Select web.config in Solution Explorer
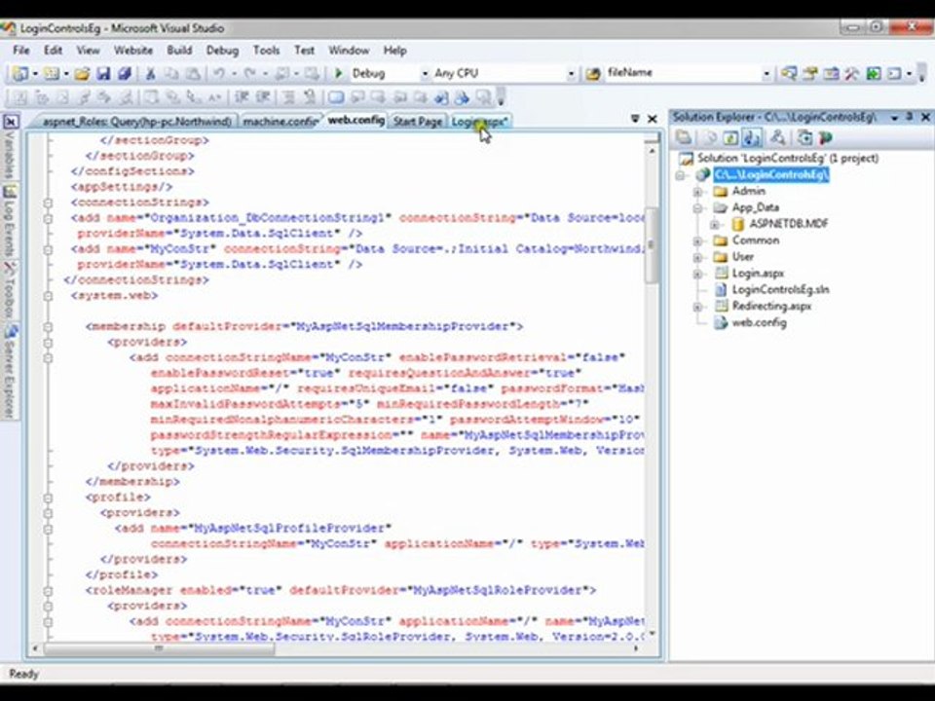 coord(759,322)
